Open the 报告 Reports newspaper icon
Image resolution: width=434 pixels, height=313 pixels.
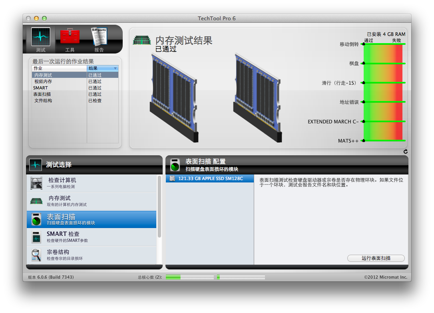99,36
